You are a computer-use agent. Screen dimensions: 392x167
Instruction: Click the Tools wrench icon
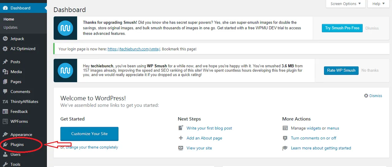pos(5,164)
